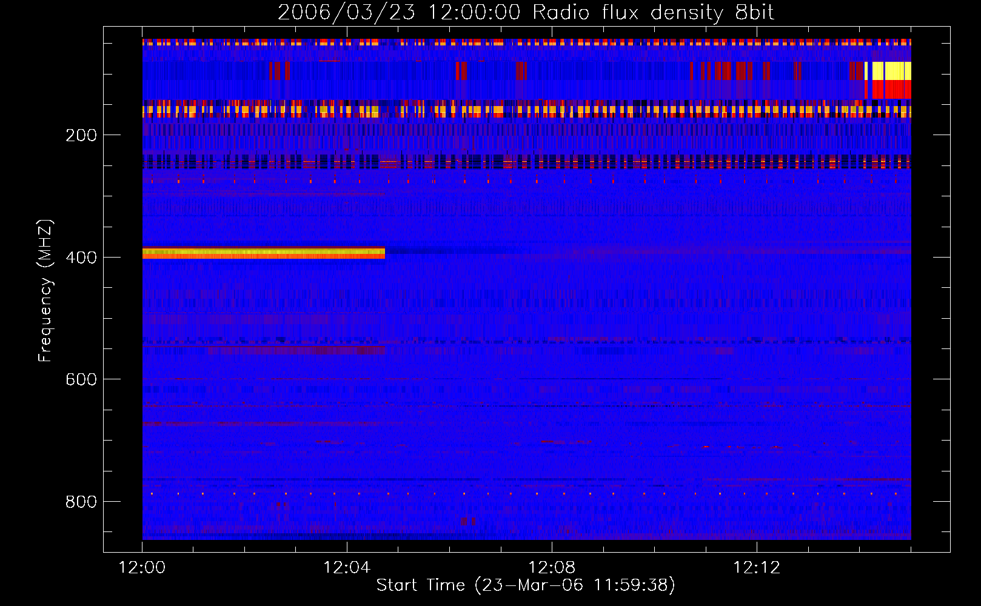Click the 12:08 time tick label
981x606 pixels.
pyautogui.click(x=552, y=568)
